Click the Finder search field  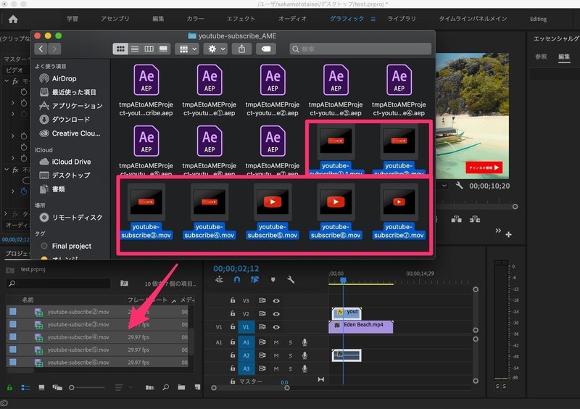click(360, 49)
